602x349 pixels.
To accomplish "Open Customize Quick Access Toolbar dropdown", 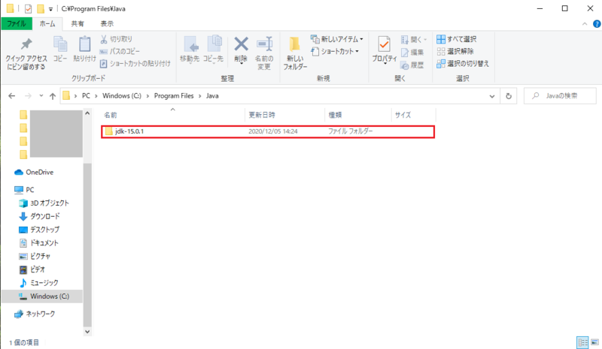I will (50, 9).
